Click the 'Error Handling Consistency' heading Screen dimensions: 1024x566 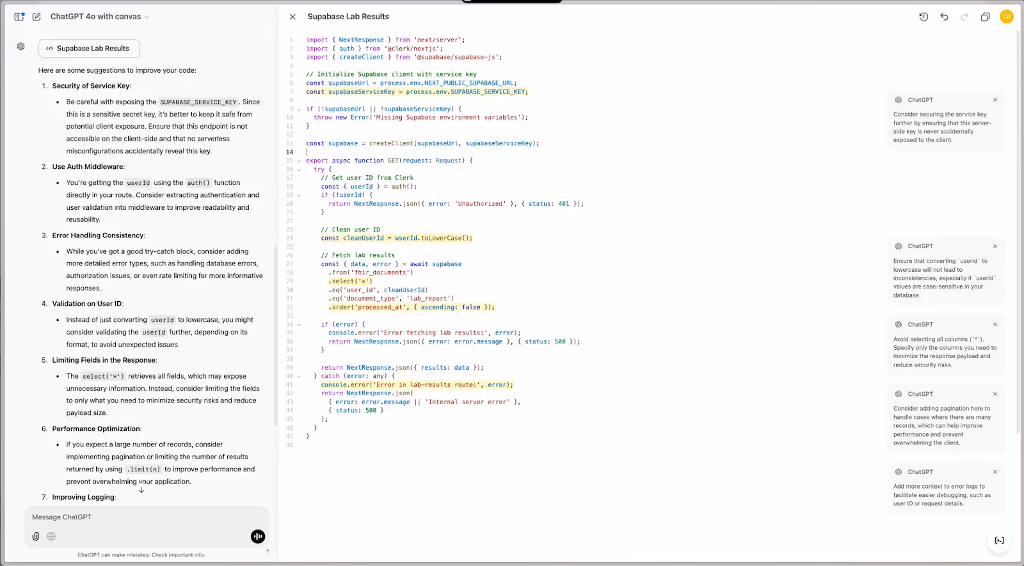click(x=99, y=235)
